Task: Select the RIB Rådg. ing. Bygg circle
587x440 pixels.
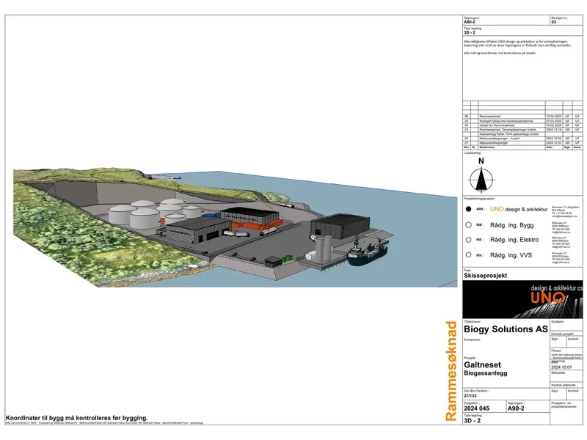Action: pos(468,225)
